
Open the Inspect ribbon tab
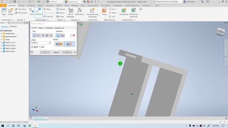pos(58,6)
